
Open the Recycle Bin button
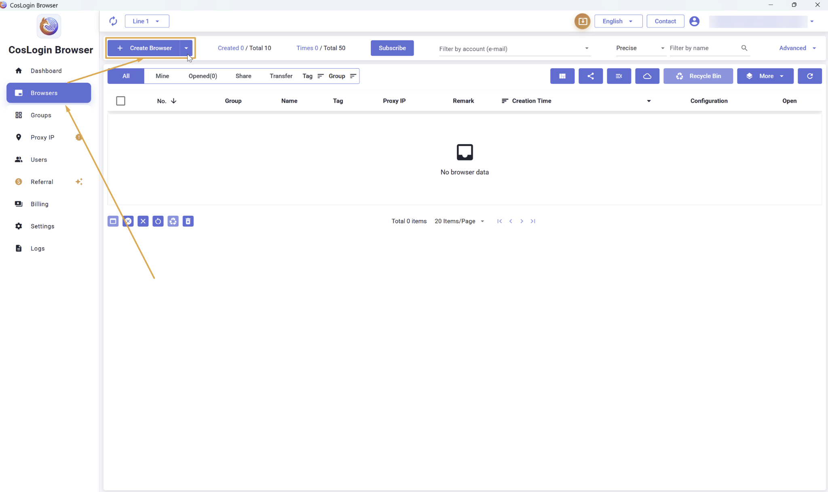click(x=698, y=76)
